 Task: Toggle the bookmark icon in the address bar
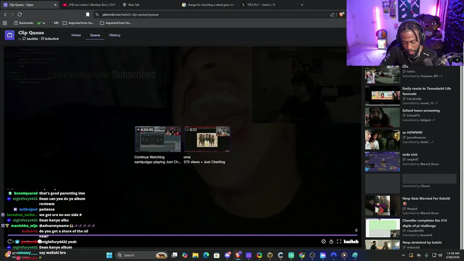(x=87, y=14)
